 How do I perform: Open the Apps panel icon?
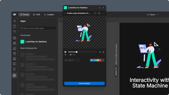pos(15,75)
